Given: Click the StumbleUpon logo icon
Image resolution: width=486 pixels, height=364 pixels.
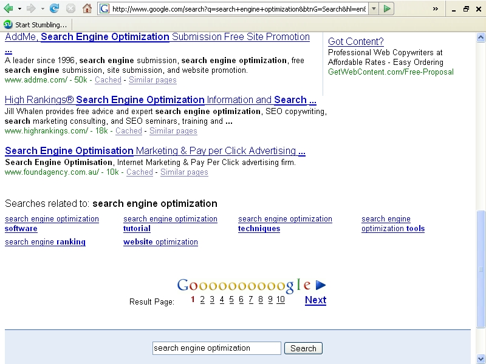Looking at the screenshot, I should point(8,24).
